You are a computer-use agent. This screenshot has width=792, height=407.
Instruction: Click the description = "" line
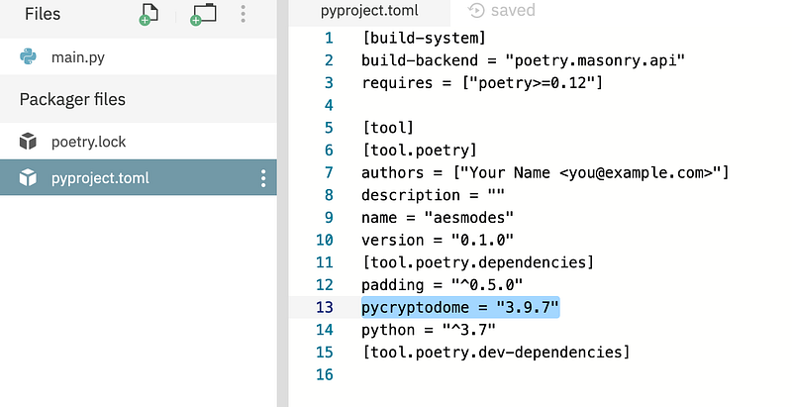[433, 195]
